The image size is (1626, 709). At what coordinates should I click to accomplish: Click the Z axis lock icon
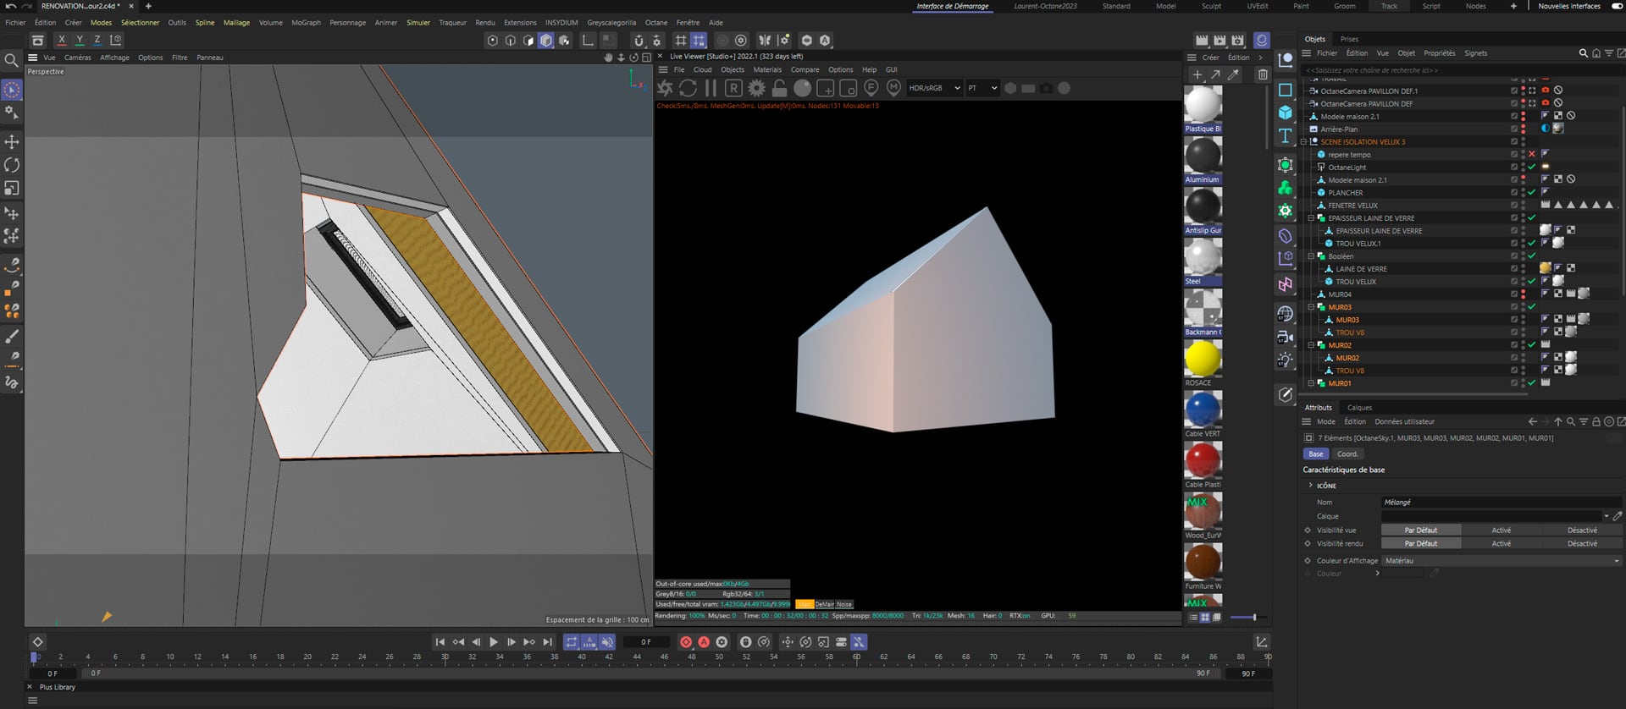[97, 40]
